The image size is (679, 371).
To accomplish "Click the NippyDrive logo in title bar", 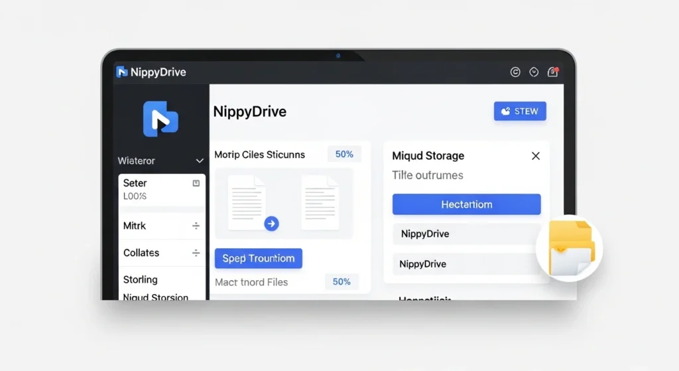I will click(122, 72).
